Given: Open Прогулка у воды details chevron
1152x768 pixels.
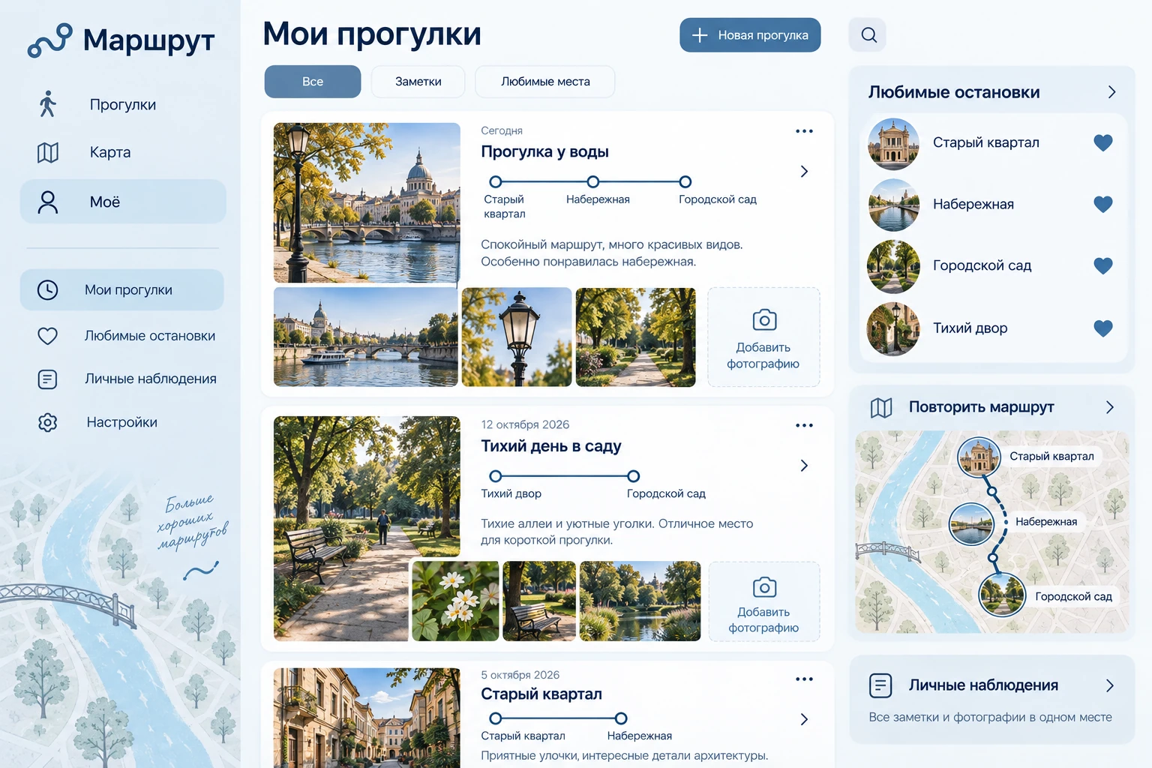Looking at the screenshot, I should click(x=804, y=172).
